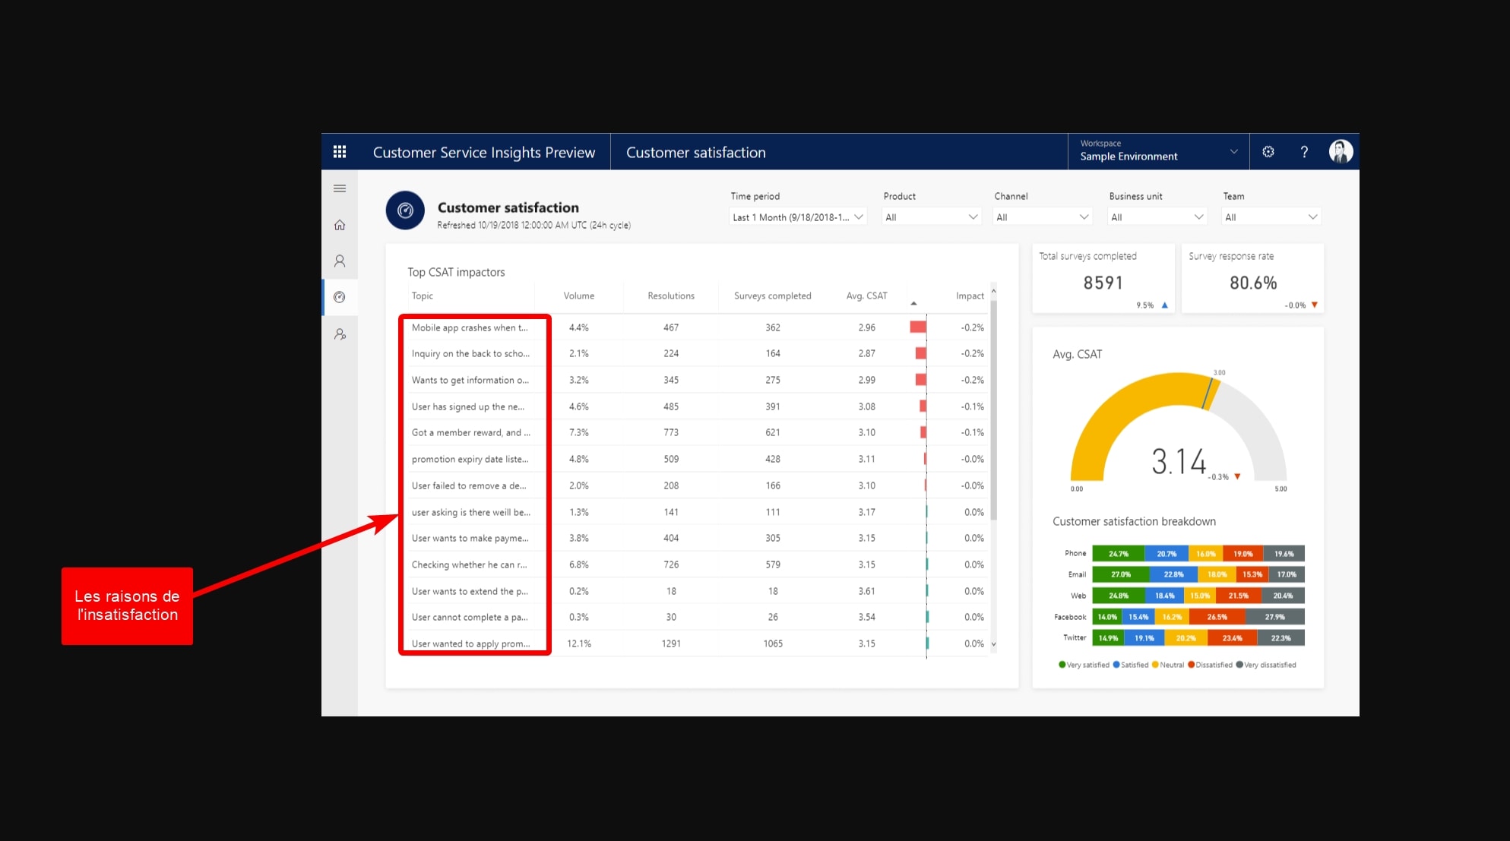Go to Home in sidebar
1510x841 pixels.
(340, 225)
